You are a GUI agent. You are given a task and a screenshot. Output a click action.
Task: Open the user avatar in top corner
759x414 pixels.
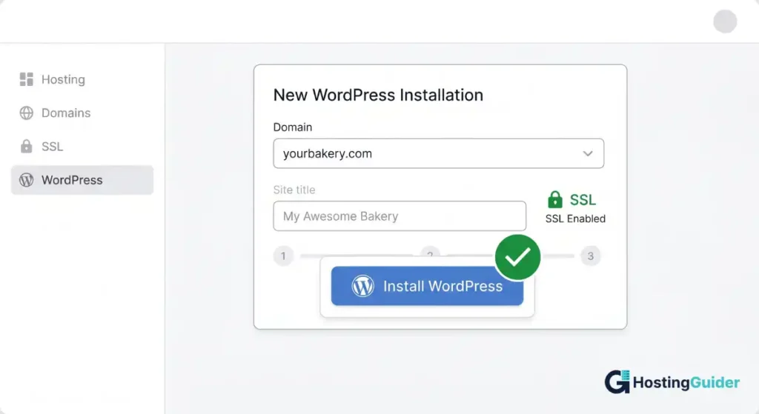pos(725,21)
